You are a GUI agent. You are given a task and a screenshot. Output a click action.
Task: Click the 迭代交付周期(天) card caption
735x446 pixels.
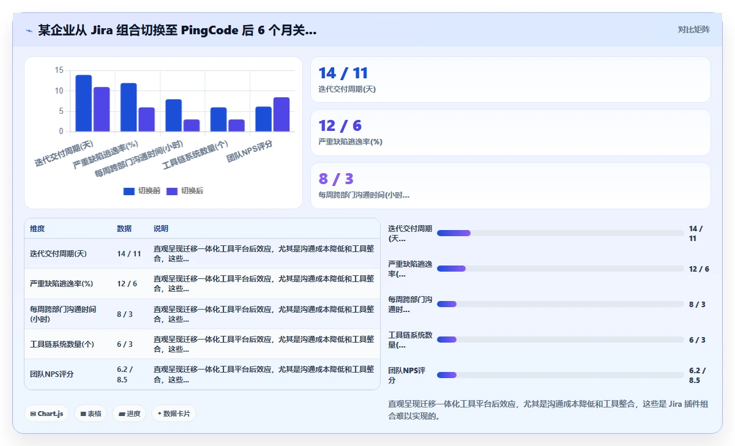coord(347,89)
